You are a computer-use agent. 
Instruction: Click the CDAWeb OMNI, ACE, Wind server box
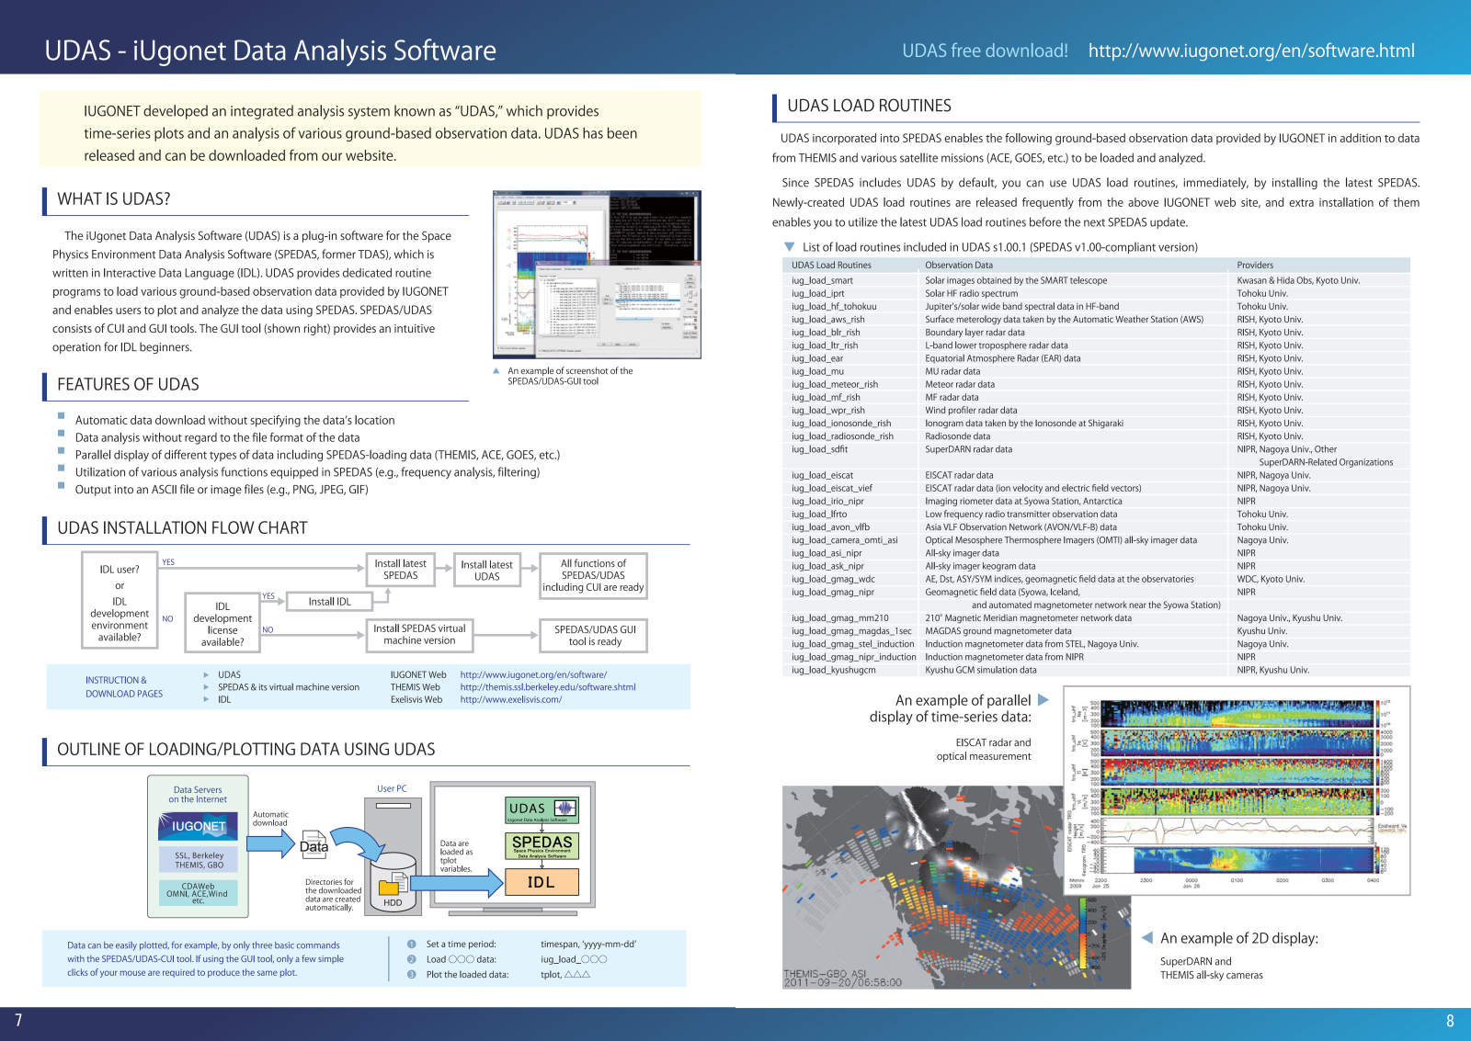point(199,892)
